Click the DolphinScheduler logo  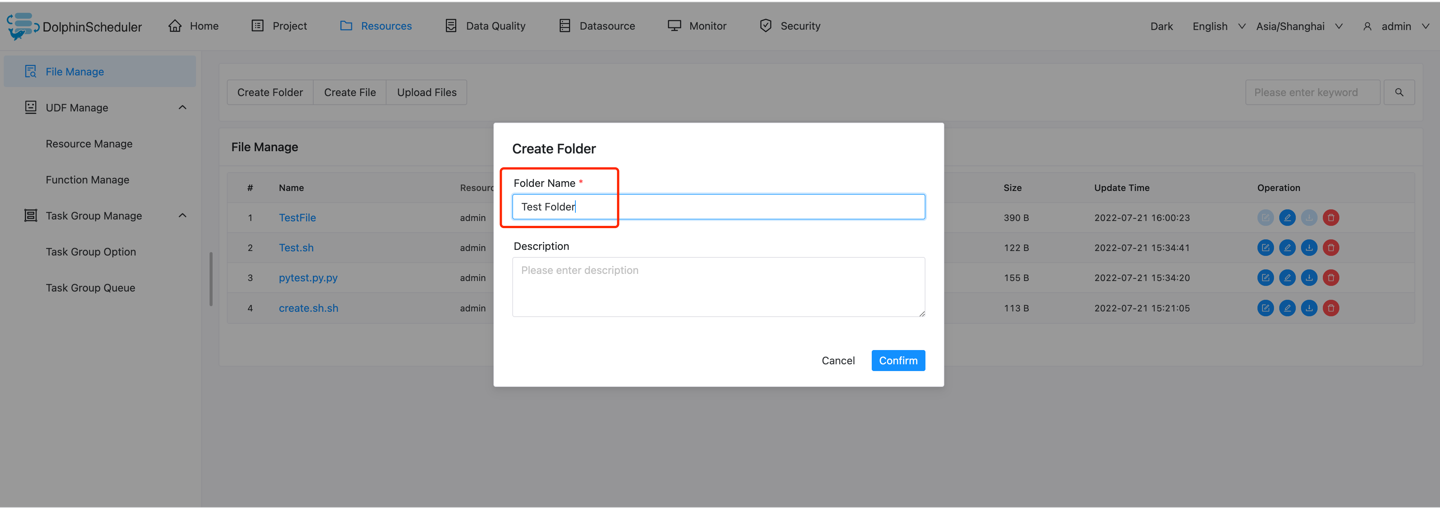coord(23,26)
